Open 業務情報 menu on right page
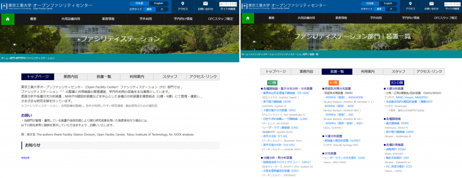This screenshot has width=462, height=178. coord(341,18)
